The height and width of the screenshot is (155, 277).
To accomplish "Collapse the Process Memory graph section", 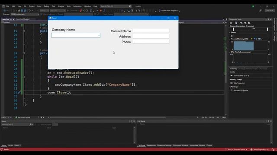I will 230,39.
